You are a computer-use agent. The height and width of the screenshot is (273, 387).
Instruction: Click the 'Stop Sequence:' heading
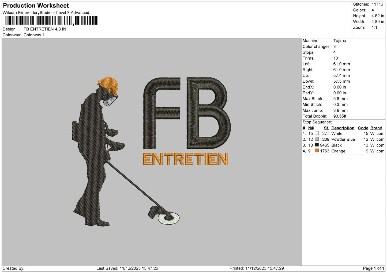pyautogui.click(x=317, y=122)
